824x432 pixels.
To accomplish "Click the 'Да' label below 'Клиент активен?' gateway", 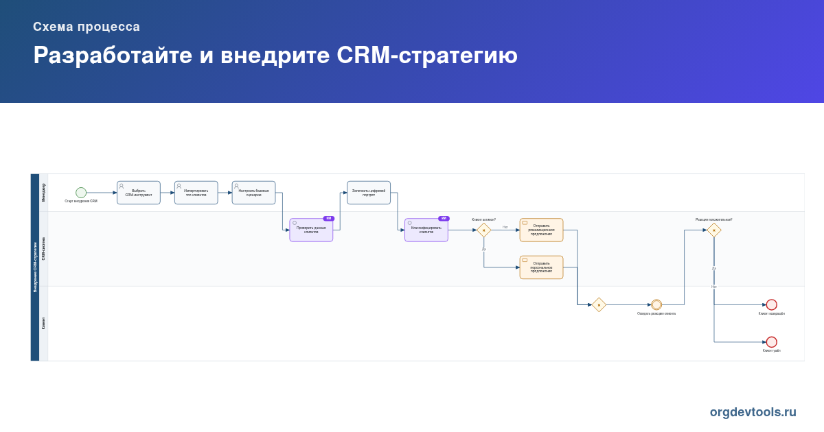I will point(483,249).
